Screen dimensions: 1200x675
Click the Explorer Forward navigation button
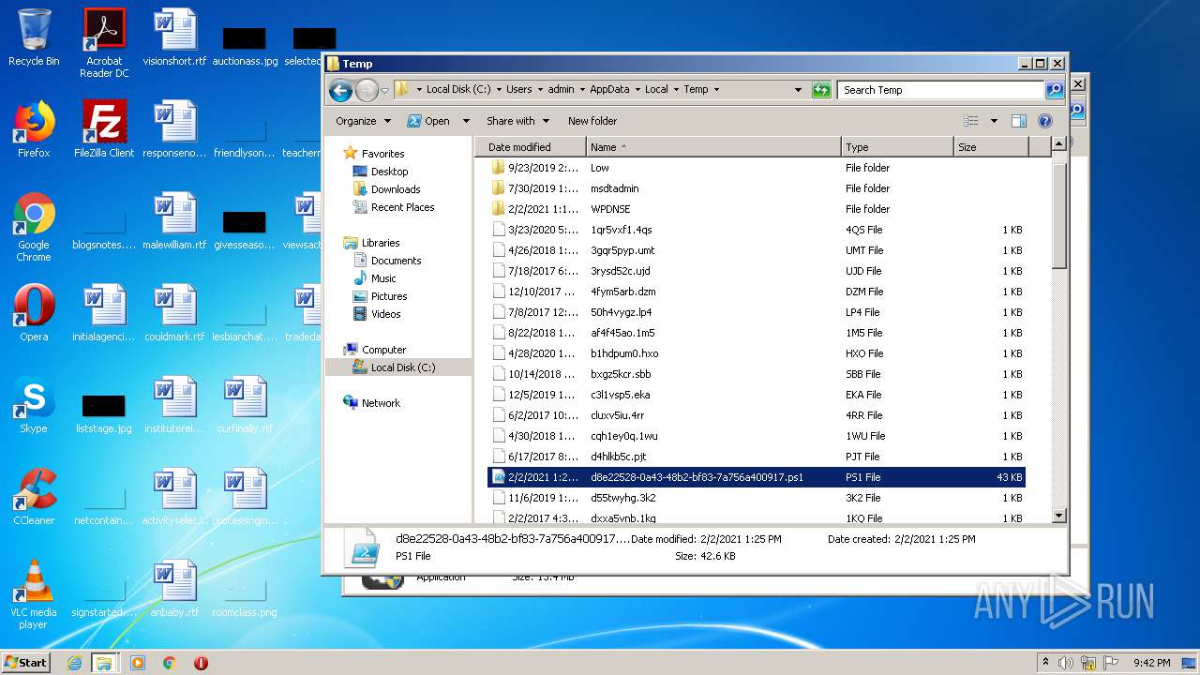367,90
